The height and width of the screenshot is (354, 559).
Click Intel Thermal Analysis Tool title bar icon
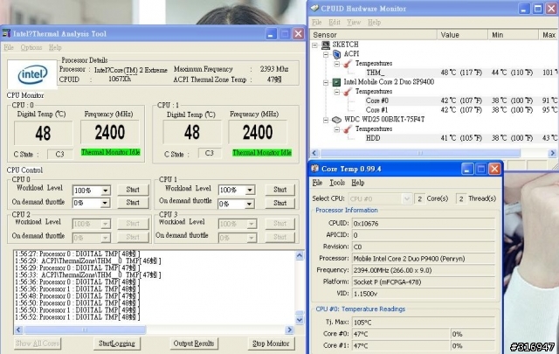[x=6, y=33]
